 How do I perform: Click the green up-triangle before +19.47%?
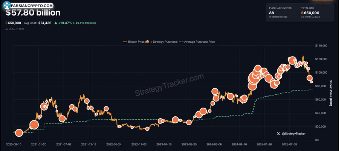pyautogui.click(x=56, y=23)
